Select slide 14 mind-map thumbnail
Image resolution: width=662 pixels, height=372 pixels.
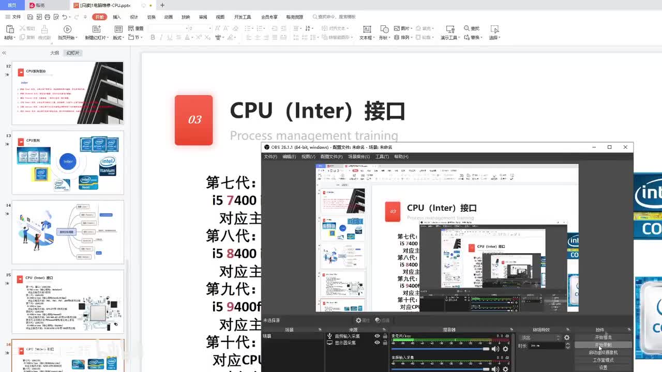(68, 232)
